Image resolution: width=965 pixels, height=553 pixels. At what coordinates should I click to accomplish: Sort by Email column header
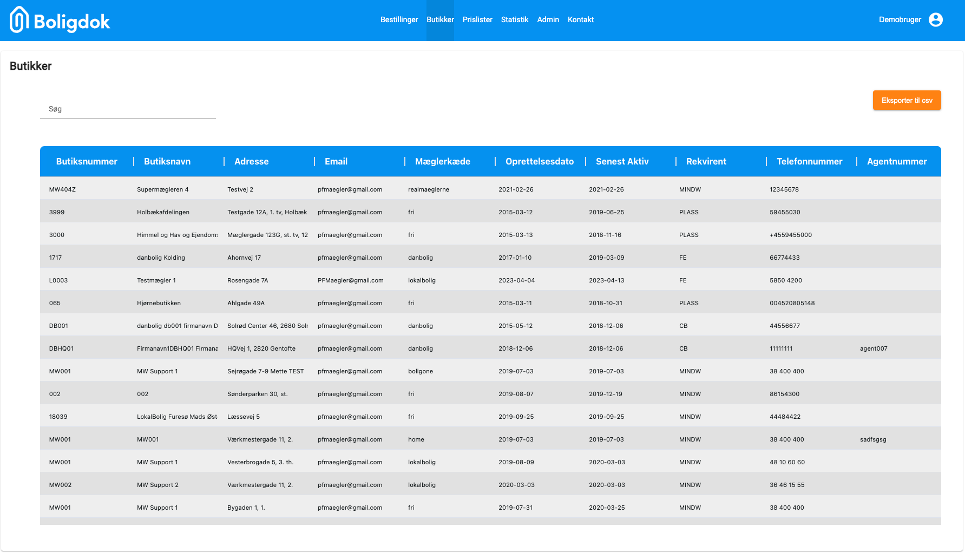pos(336,161)
